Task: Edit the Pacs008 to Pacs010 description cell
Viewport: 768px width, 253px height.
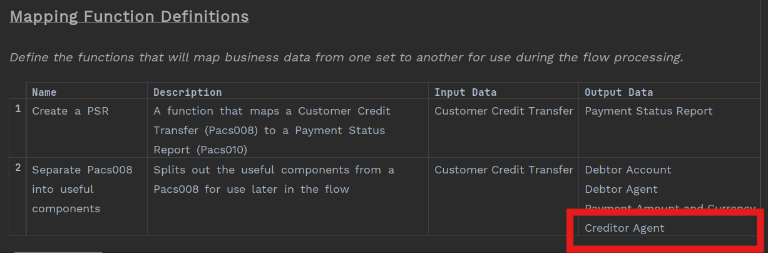Action: point(272,130)
